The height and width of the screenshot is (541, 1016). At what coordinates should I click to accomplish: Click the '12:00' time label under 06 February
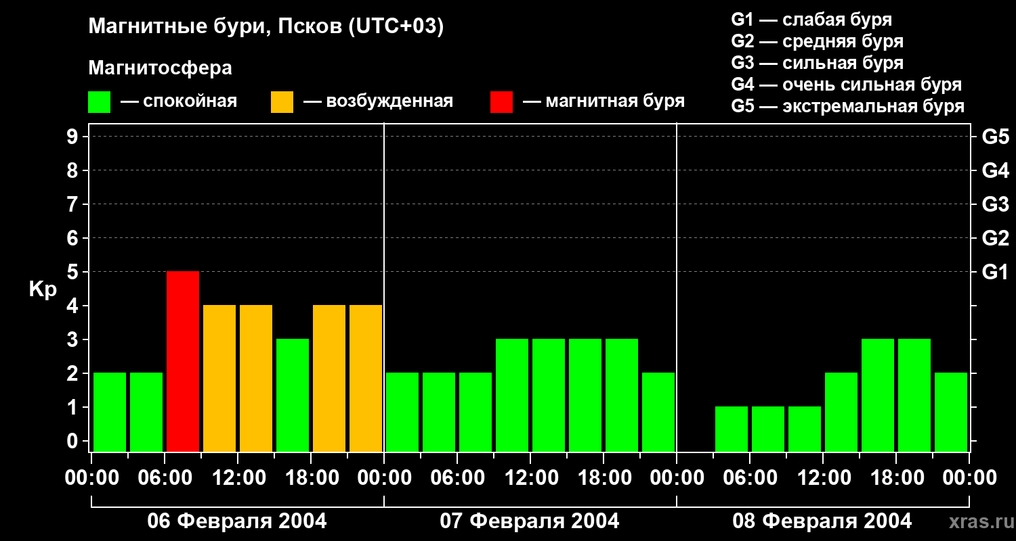(x=238, y=478)
